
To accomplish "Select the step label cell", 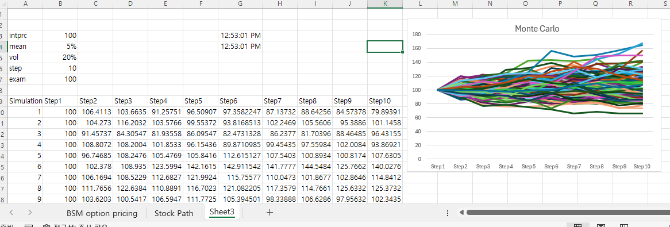I will tap(25, 68).
